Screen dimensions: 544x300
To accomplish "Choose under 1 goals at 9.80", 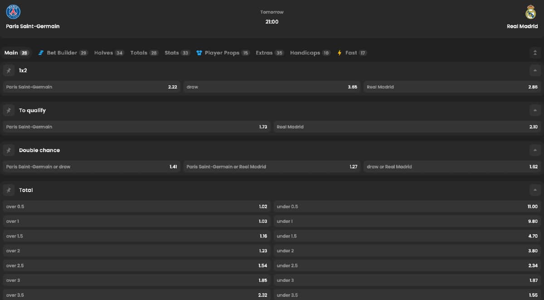I will pyautogui.click(x=407, y=221).
